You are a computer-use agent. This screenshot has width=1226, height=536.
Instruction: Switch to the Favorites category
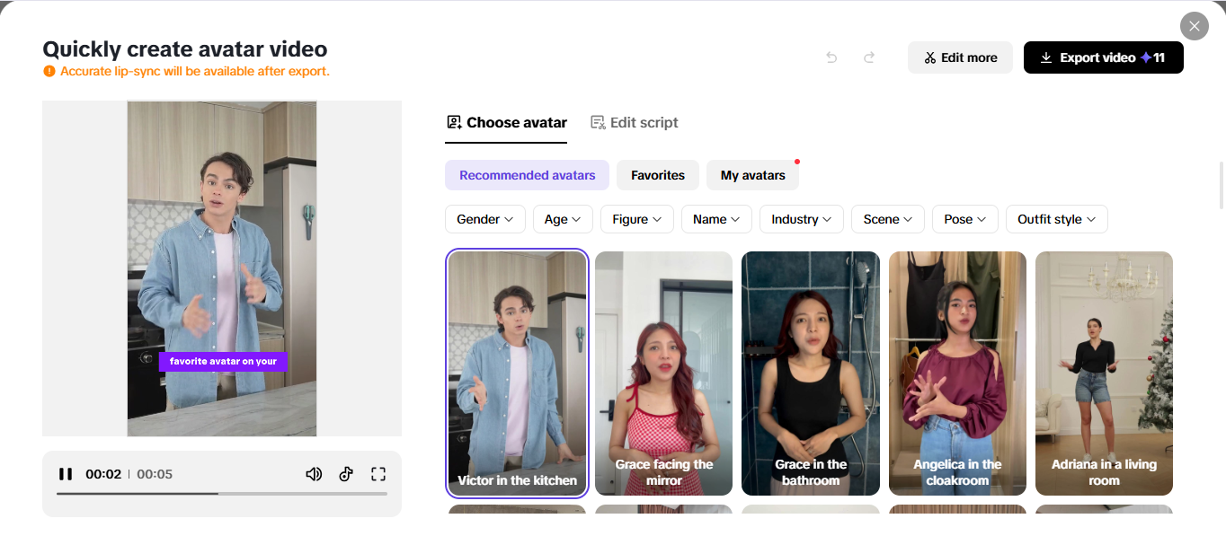coord(657,175)
